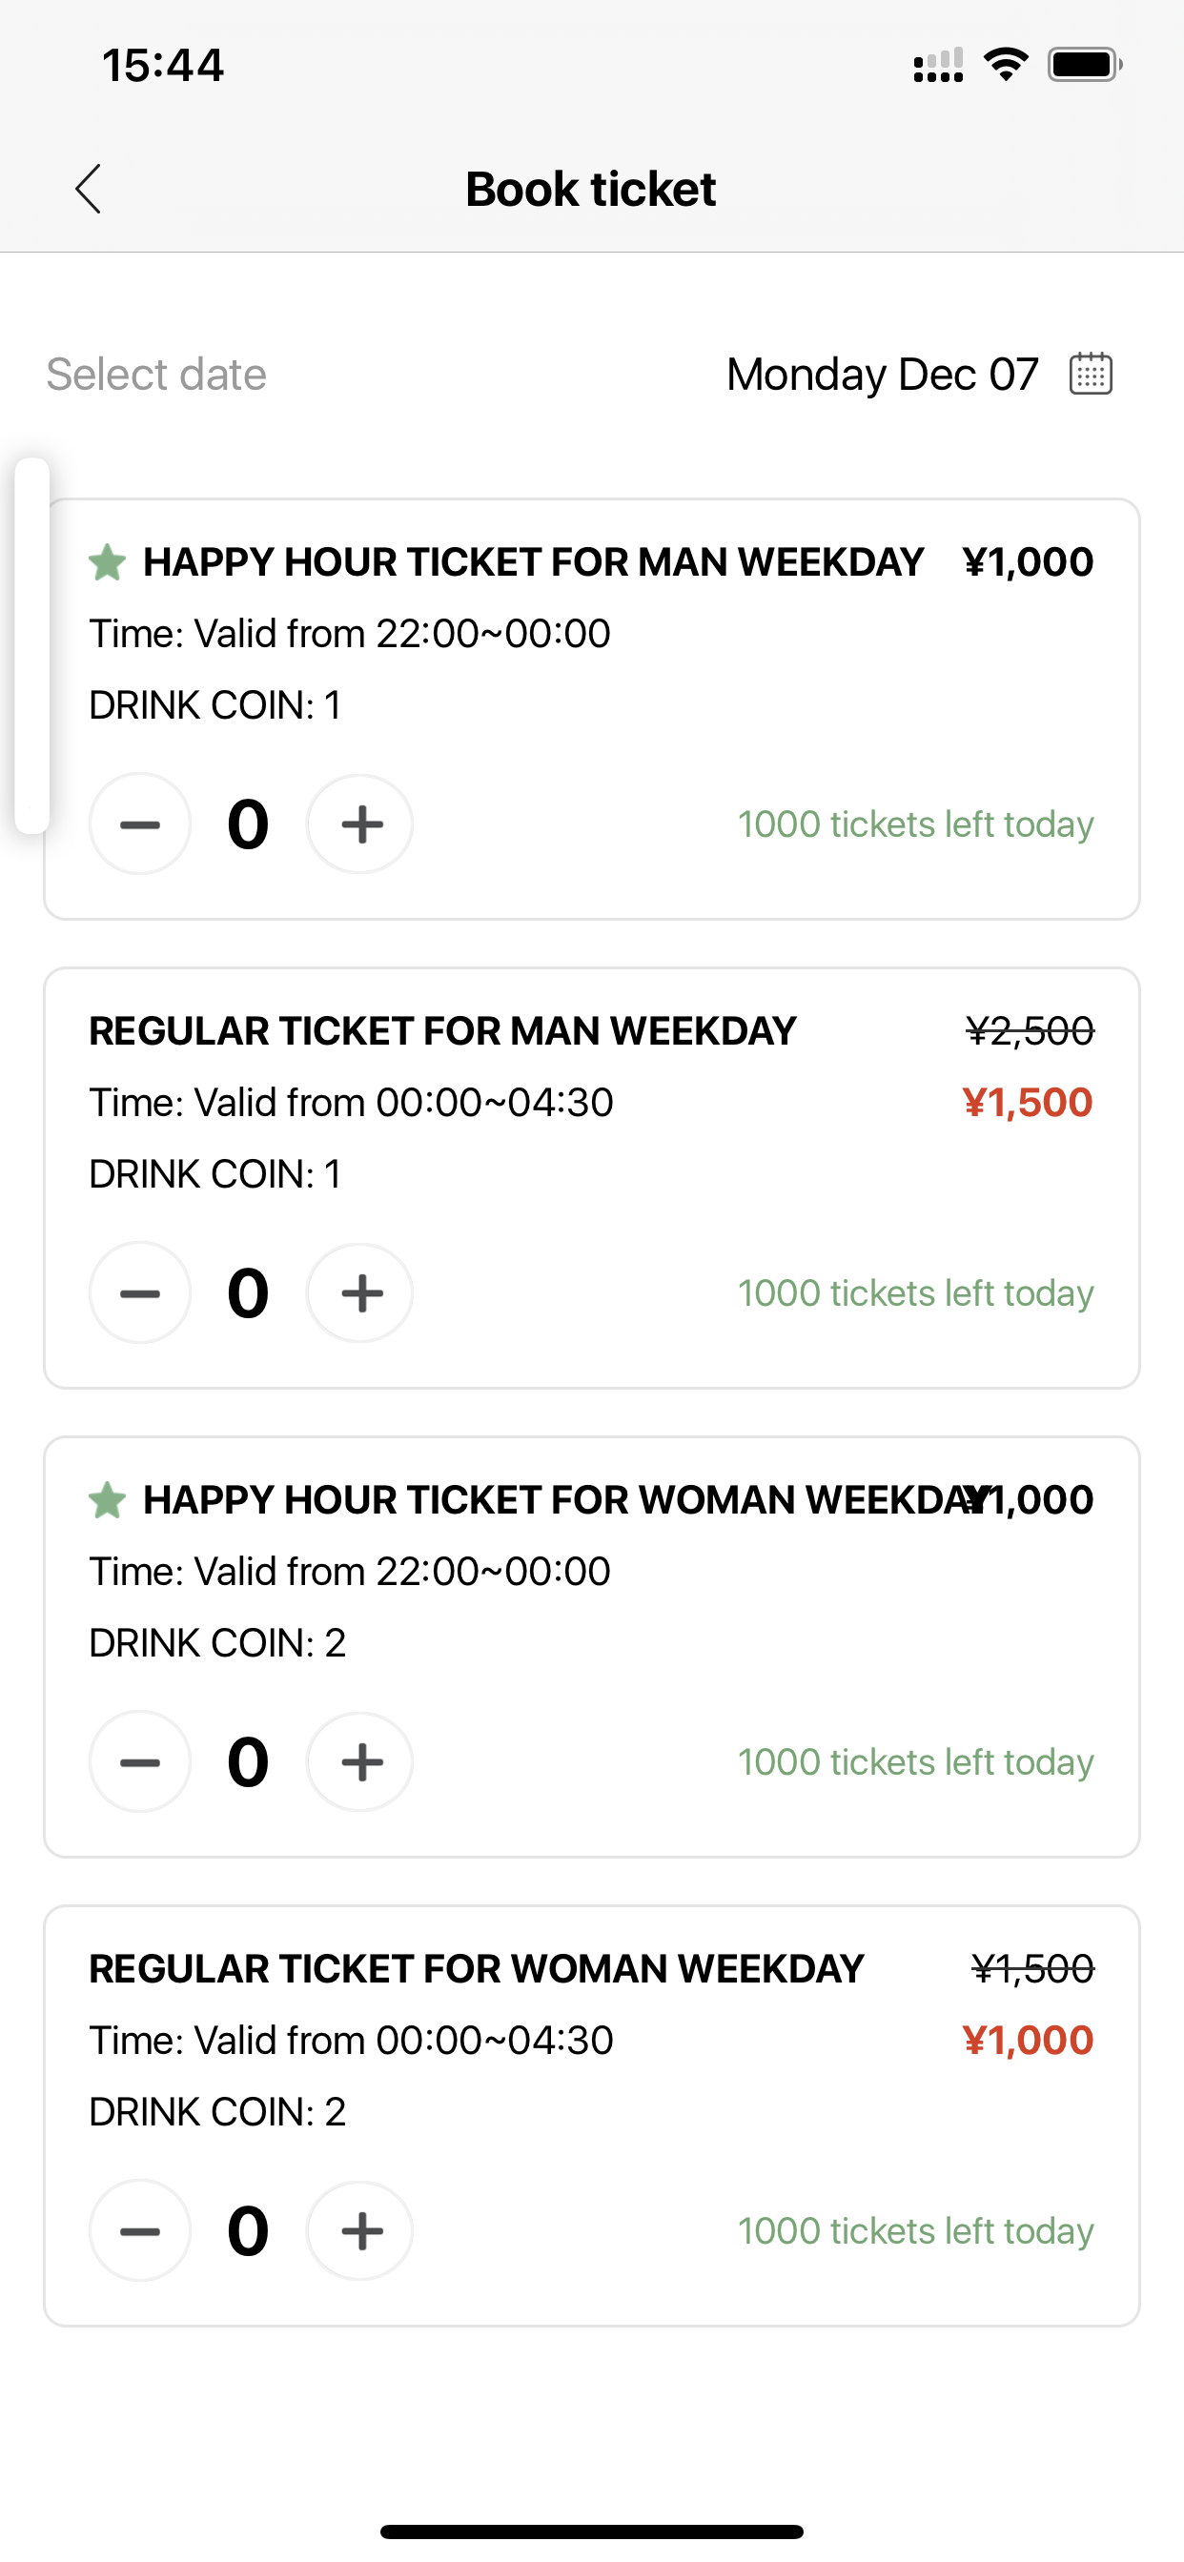Tap the star icon on Happy Hour Man ticket
This screenshot has width=1184, height=2562.
tap(108, 562)
